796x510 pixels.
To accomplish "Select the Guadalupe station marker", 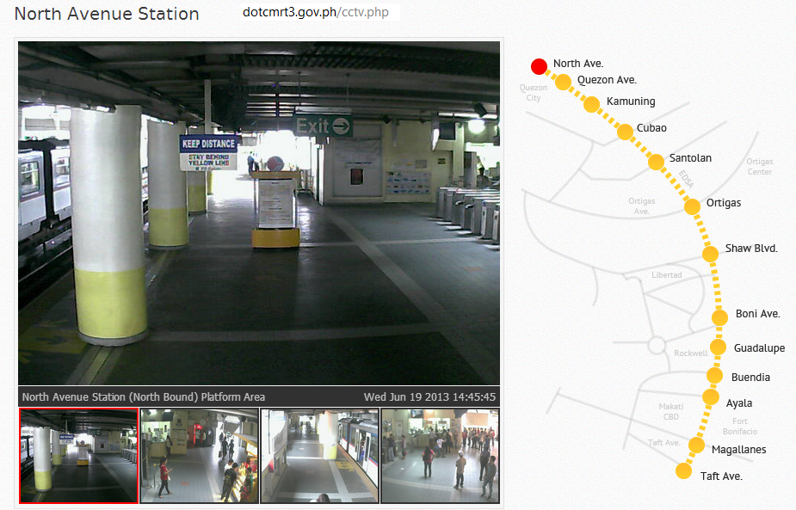I will 717,347.
